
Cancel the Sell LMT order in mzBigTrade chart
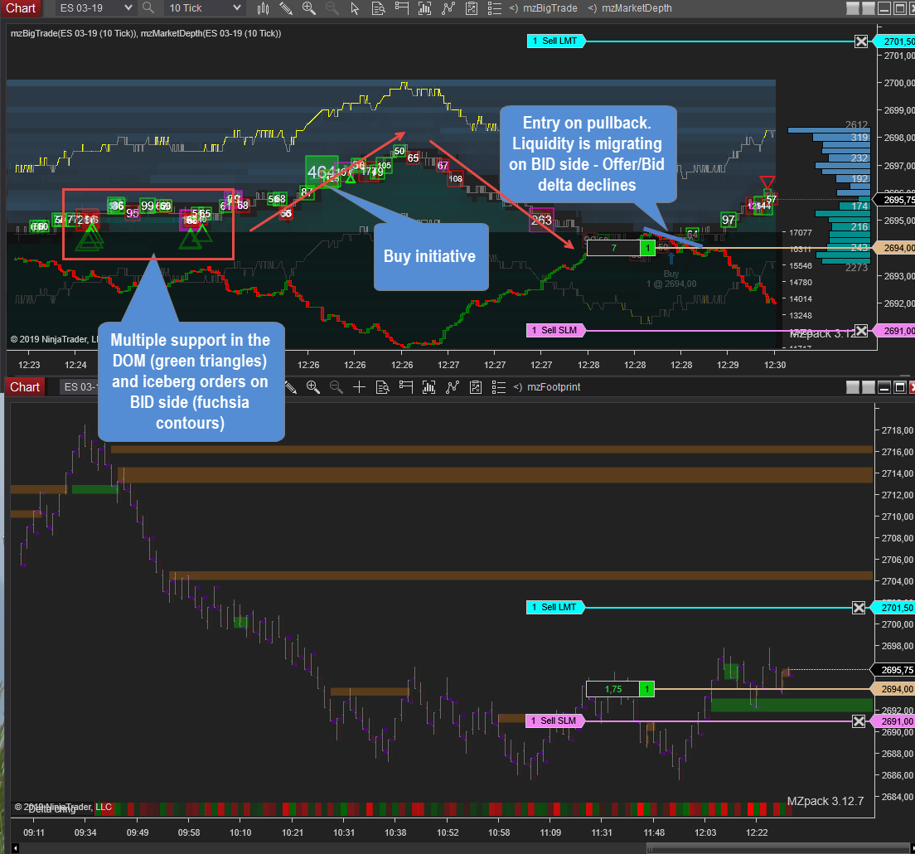861,41
